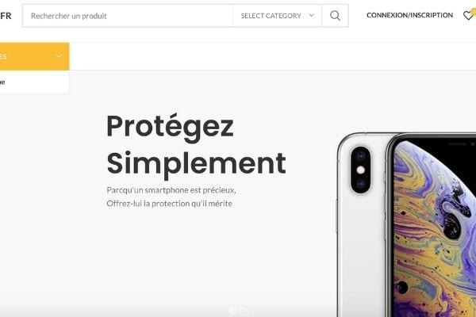Click the back of the white iPhone
This screenshot has width=476, height=317.
[361, 225]
